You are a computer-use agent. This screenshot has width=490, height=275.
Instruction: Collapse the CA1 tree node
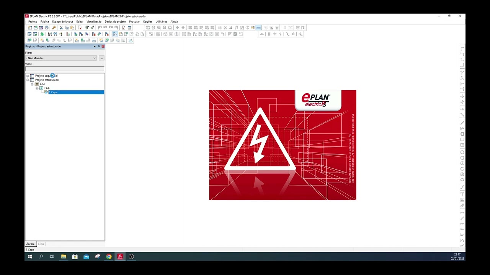pos(32,84)
